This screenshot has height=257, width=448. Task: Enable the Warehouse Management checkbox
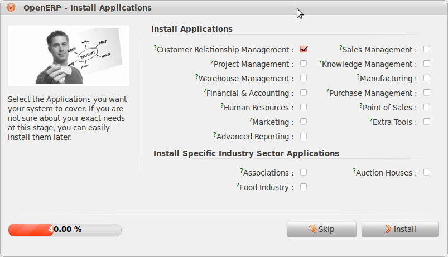(x=304, y=78)
